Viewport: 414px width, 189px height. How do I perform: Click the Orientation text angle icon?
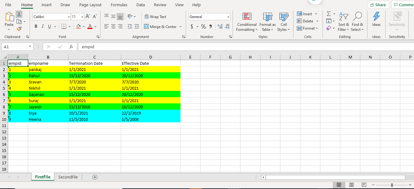(130, 17)
